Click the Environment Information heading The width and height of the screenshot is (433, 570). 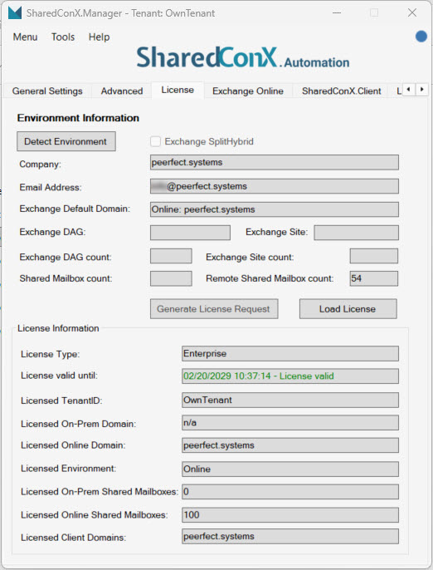coord(78,118)
